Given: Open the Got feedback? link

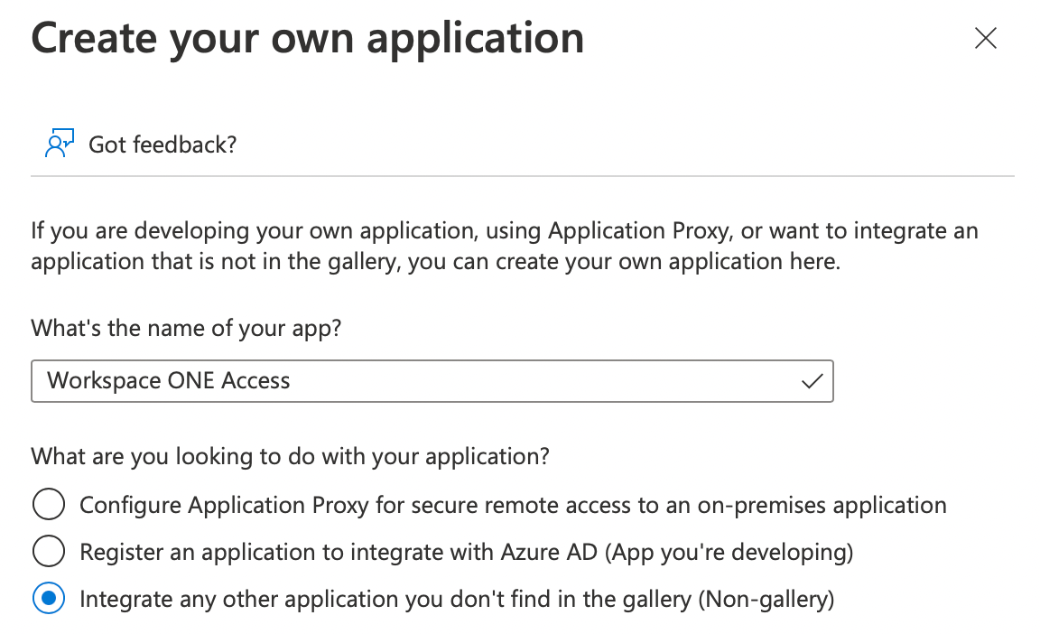Looking at the screenshot, I should tap(162, 145).
